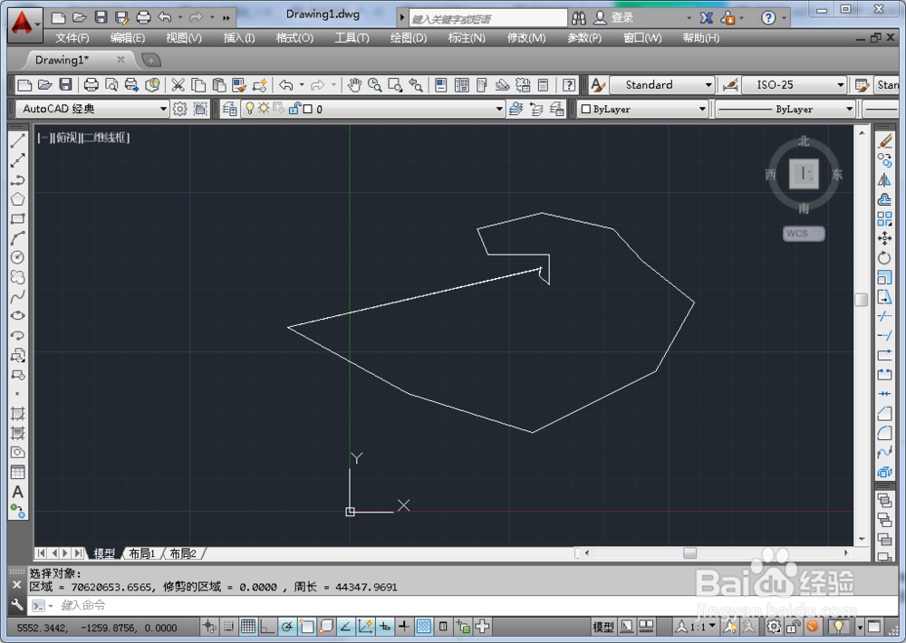The height and width of the screenshot is (643, 906).
Task: Switch to the 布局2 layout tab
Action: 183,553
